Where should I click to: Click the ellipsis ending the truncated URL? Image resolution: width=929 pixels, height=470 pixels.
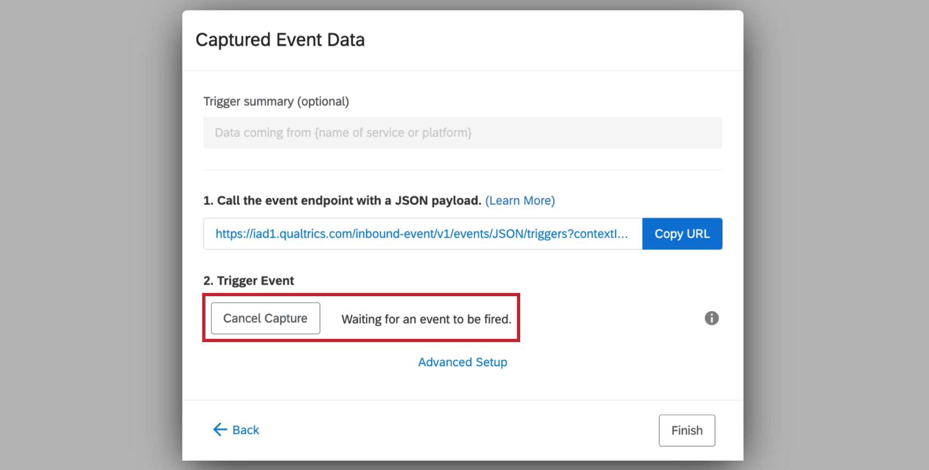(622, 234)
